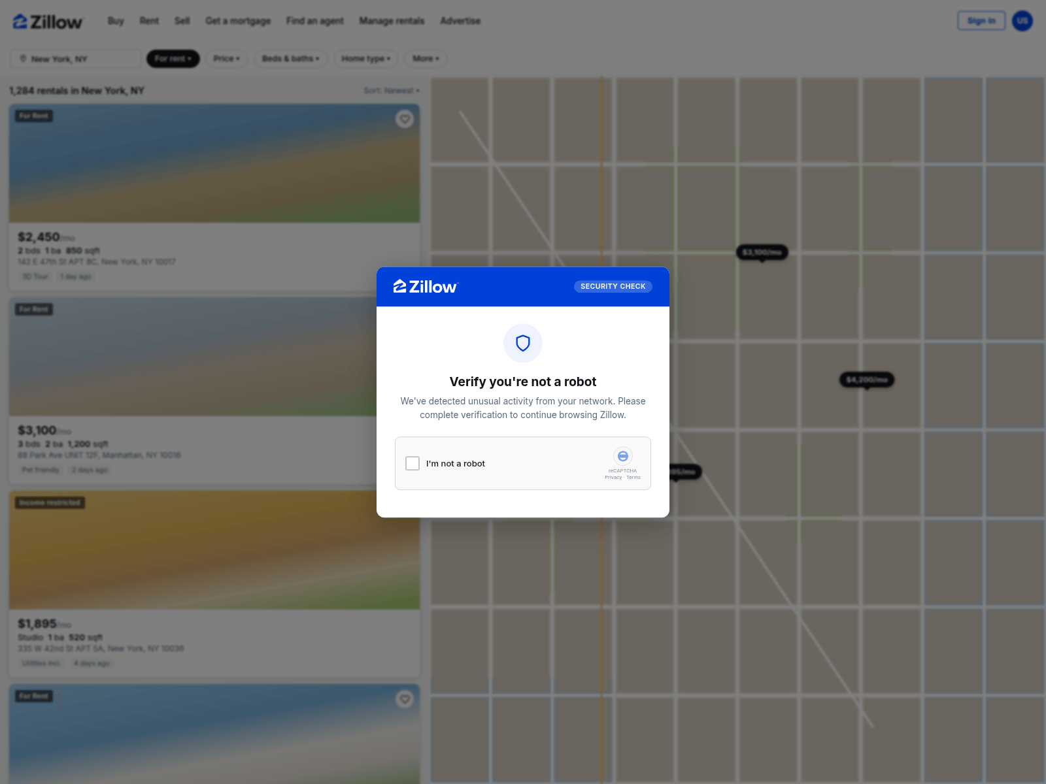
Task: Click the For Rent badge on the $3,100 listing
Action: (x=34, y=310)
